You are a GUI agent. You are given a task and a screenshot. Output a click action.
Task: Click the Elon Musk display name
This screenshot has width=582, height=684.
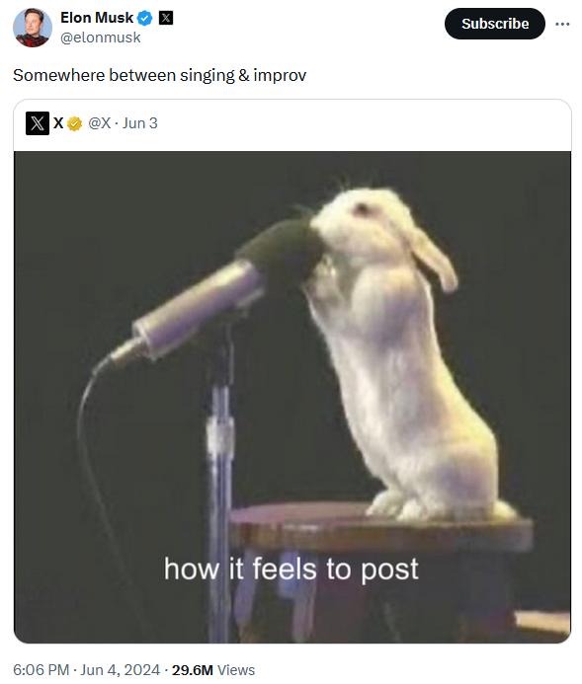click(97, 18)
